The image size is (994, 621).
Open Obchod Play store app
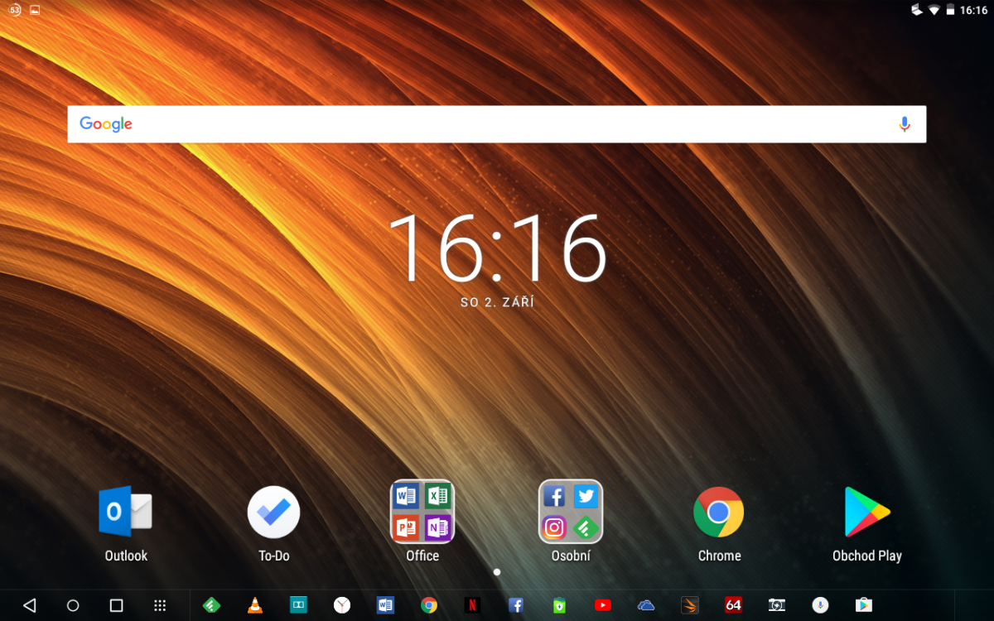tap(866, 513)
